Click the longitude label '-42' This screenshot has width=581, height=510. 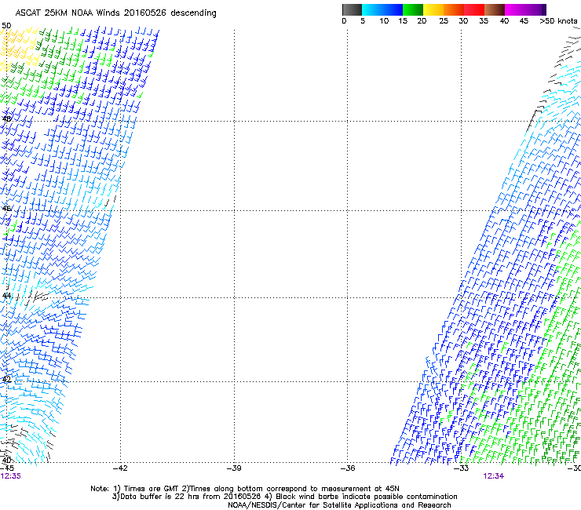click(x=120, y=468)
